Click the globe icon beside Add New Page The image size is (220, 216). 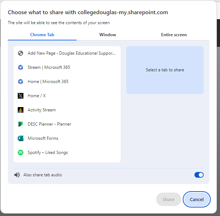(21, 53)
